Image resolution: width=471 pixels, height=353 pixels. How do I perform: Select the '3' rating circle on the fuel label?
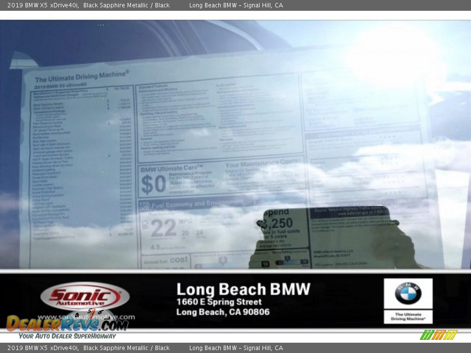tap(288, 258)
